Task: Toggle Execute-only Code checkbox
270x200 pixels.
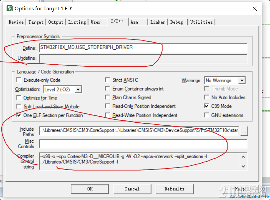Action: click(19, 80)
